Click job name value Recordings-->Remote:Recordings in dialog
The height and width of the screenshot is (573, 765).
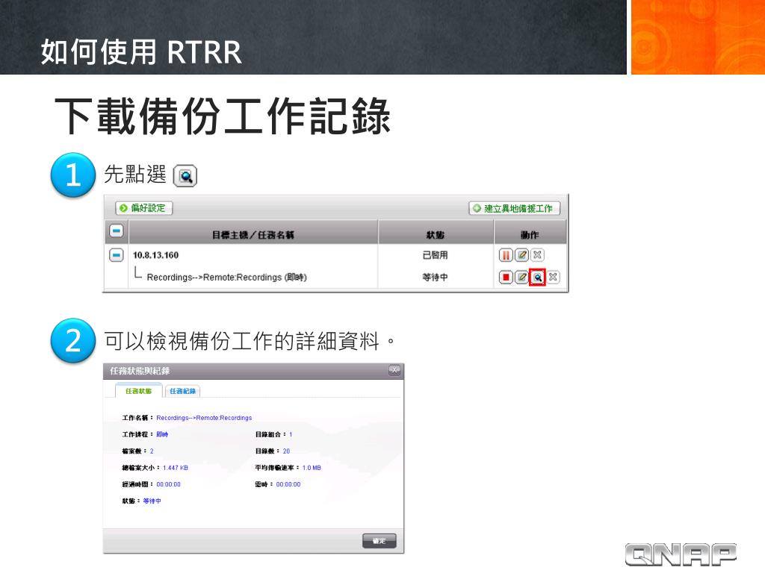[x=204, y=418]
